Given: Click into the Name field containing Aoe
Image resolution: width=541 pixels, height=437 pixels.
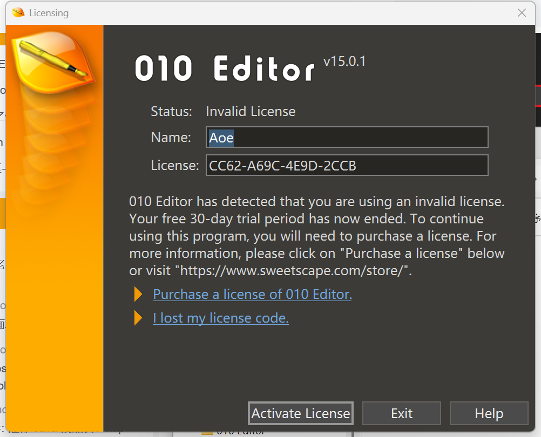Looking at the screenshot, I should 347,138.
